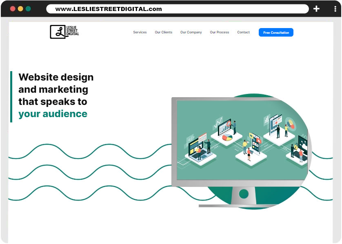Click the LESLIESTREETDIGITAL.com address bar

(x=178, y=9)
